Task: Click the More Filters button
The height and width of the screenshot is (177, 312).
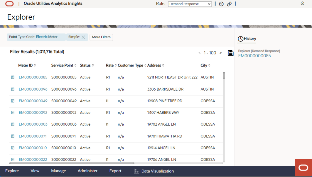Action: coord(101,37)
